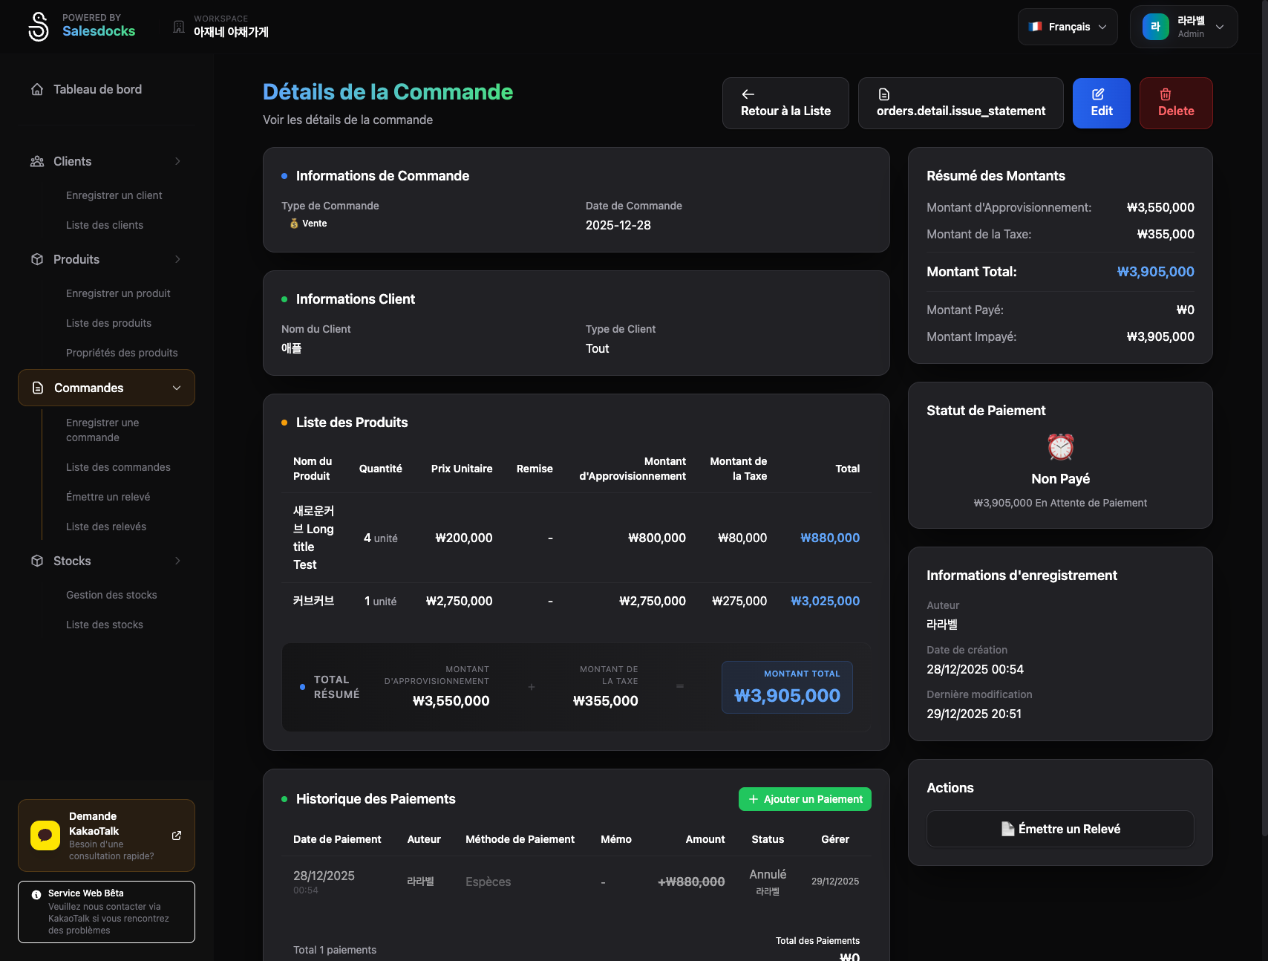
Task: Open Liste des commandes menu item
Action: pyautogui.click(x=118, y=467)
